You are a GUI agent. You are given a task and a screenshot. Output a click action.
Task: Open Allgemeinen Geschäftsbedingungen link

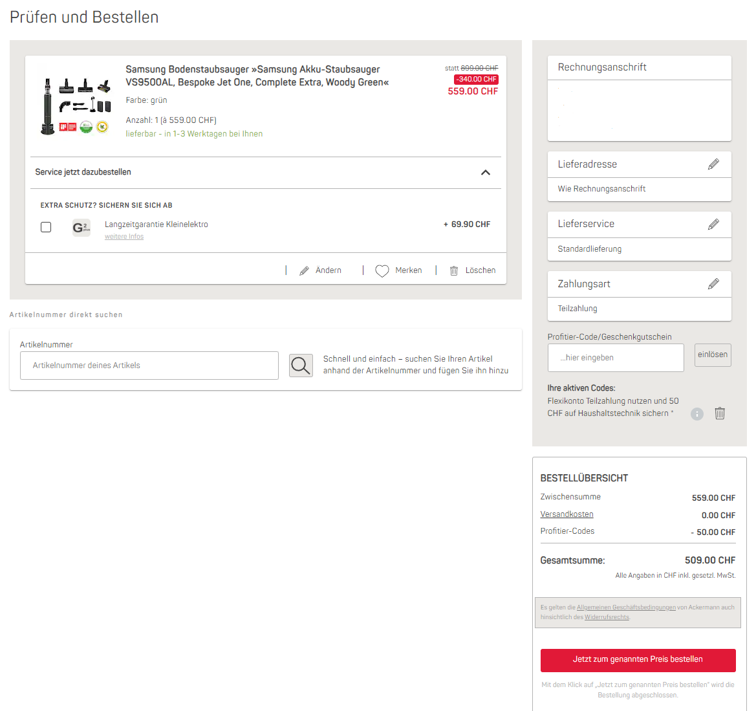click(x=626, y=607)
